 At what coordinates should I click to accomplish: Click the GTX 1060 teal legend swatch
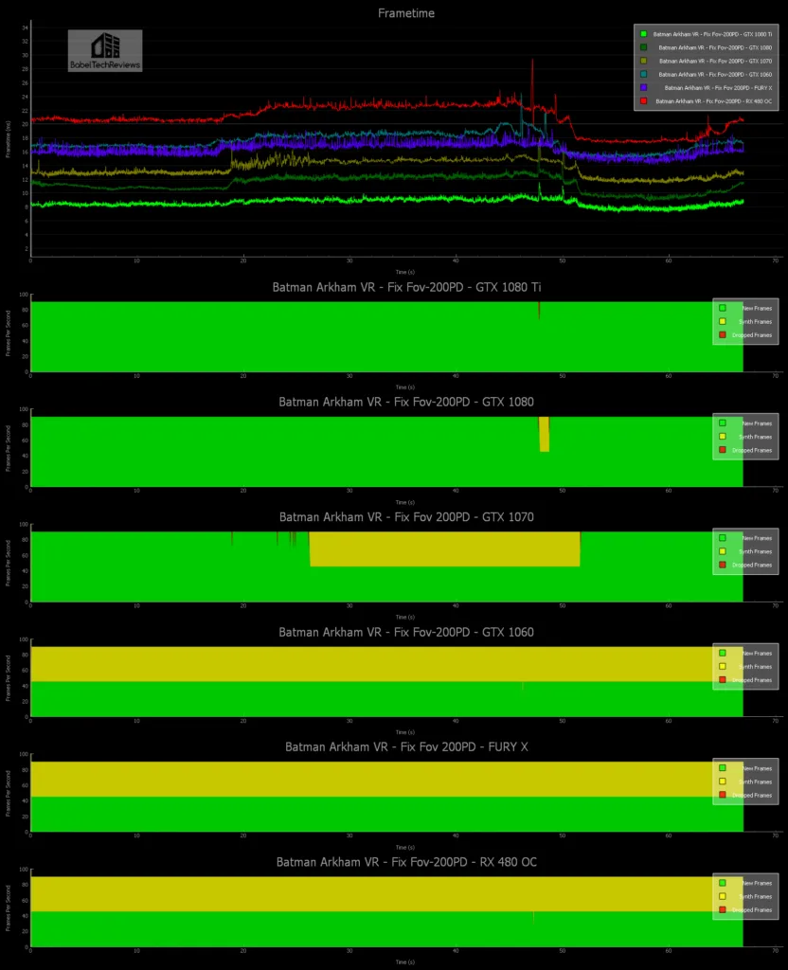[x=644, y=74]
